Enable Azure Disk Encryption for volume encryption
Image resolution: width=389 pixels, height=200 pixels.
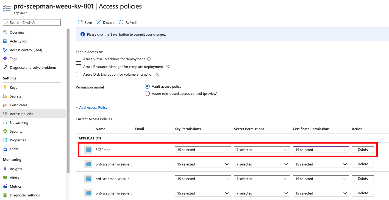point(79,75)
